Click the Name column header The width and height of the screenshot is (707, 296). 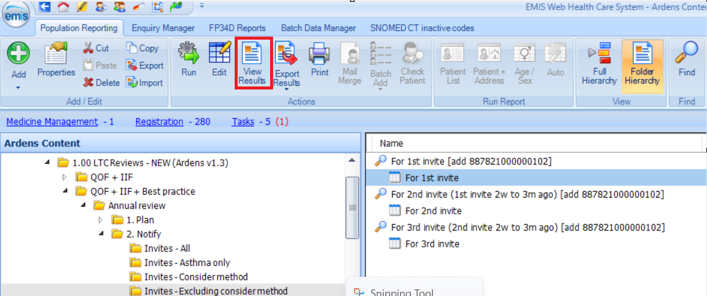pos(391,143)
